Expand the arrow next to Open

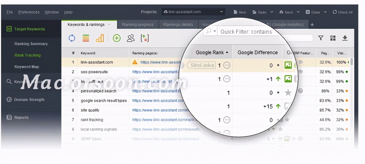tap(272, 12)
